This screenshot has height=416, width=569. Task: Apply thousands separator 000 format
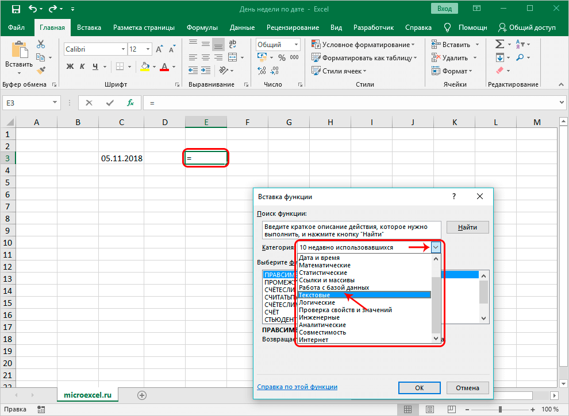coord(294,57)
